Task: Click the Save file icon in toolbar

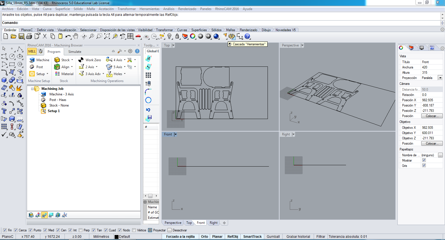Action: pos(21,36)
